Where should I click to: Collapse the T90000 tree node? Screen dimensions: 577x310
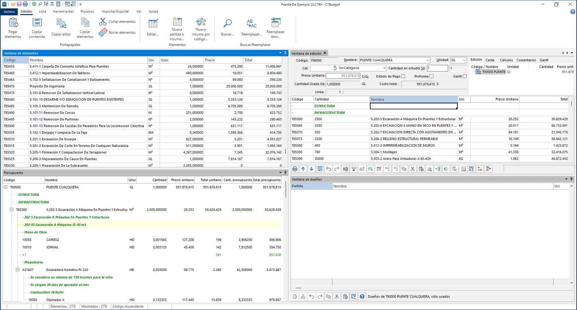coord(5,187)
